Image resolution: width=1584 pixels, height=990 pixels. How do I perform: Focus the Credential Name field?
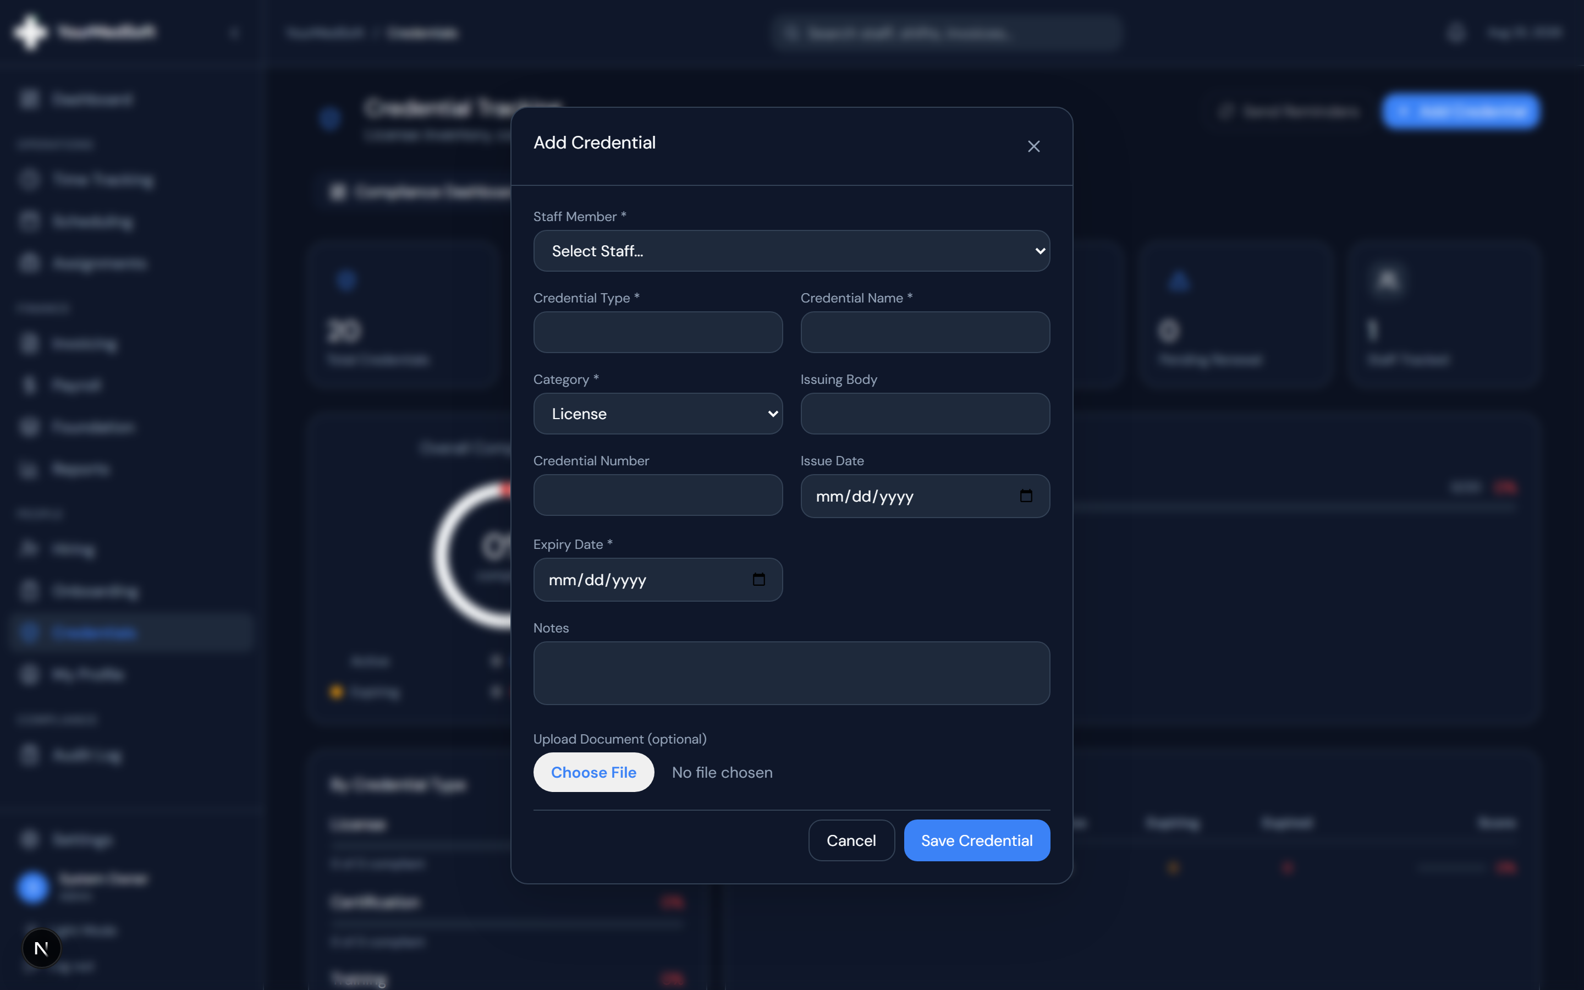pos(925,332)
